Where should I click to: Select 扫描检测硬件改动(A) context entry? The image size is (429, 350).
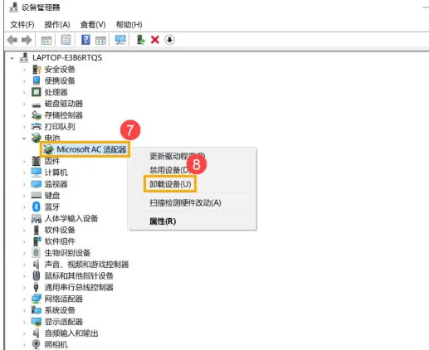pos(185,202)
